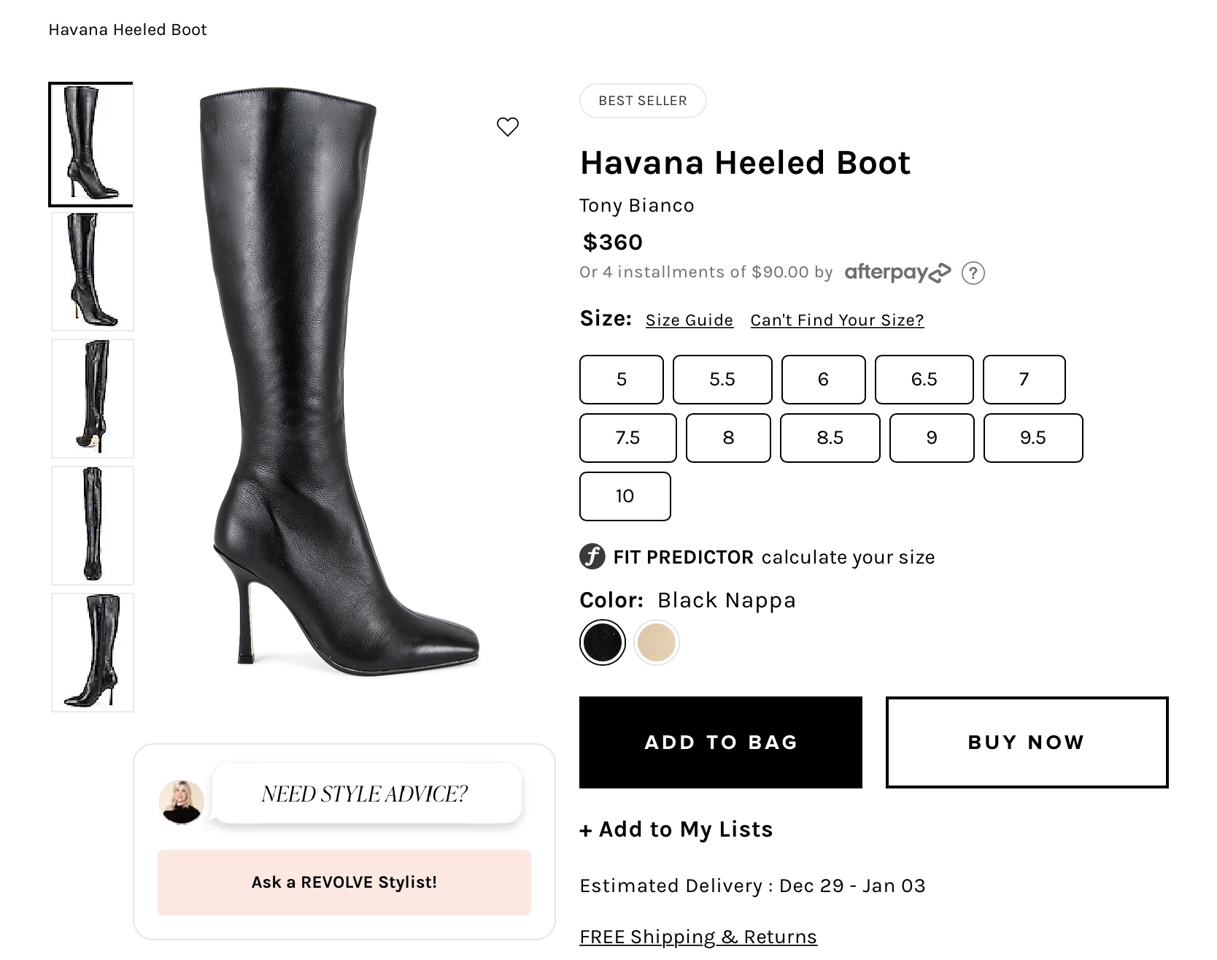Click the Buy Now button
1217x960 pixels.
tap(1027, 742)
